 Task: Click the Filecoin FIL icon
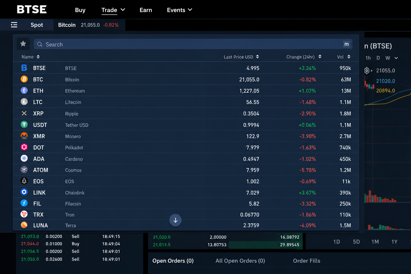(24, 203)
